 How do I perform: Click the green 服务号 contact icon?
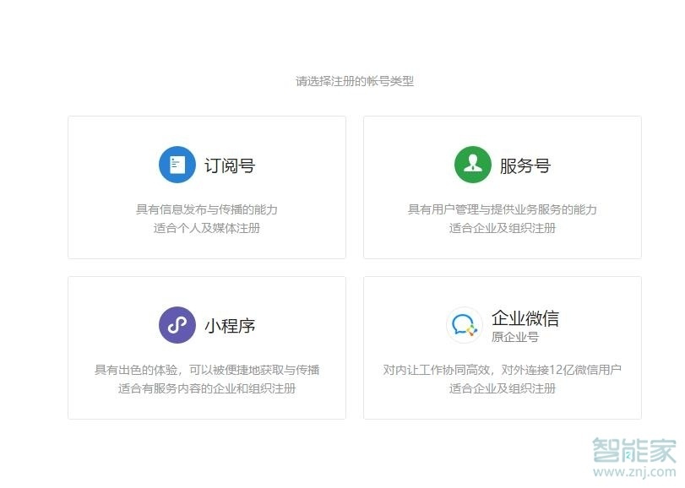tap(471, 163)
